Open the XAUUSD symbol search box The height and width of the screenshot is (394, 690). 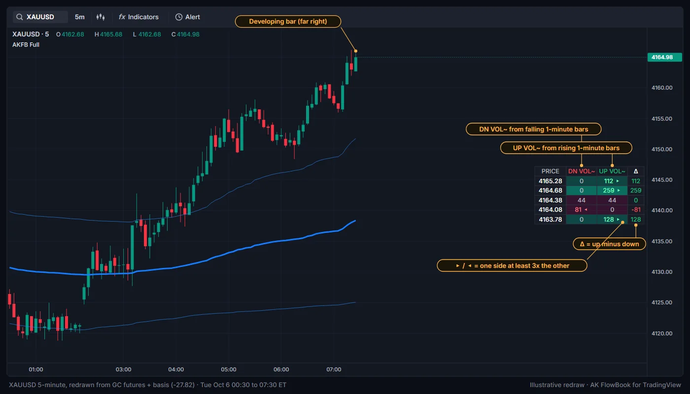tap(40, 17)
